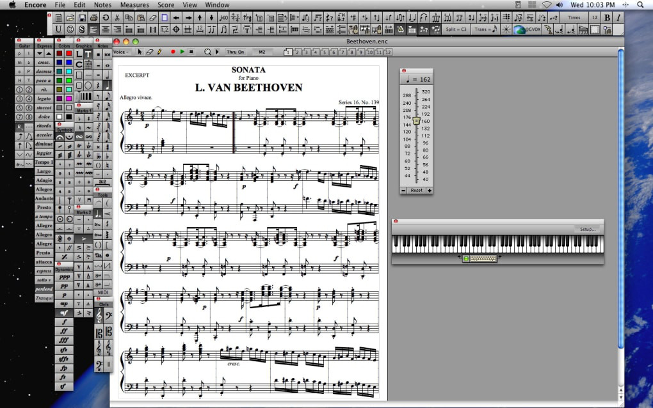Click Reset in the tempo window

pyautogui.click(x=417, y=190)
